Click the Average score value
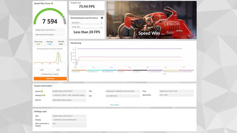 50,44
